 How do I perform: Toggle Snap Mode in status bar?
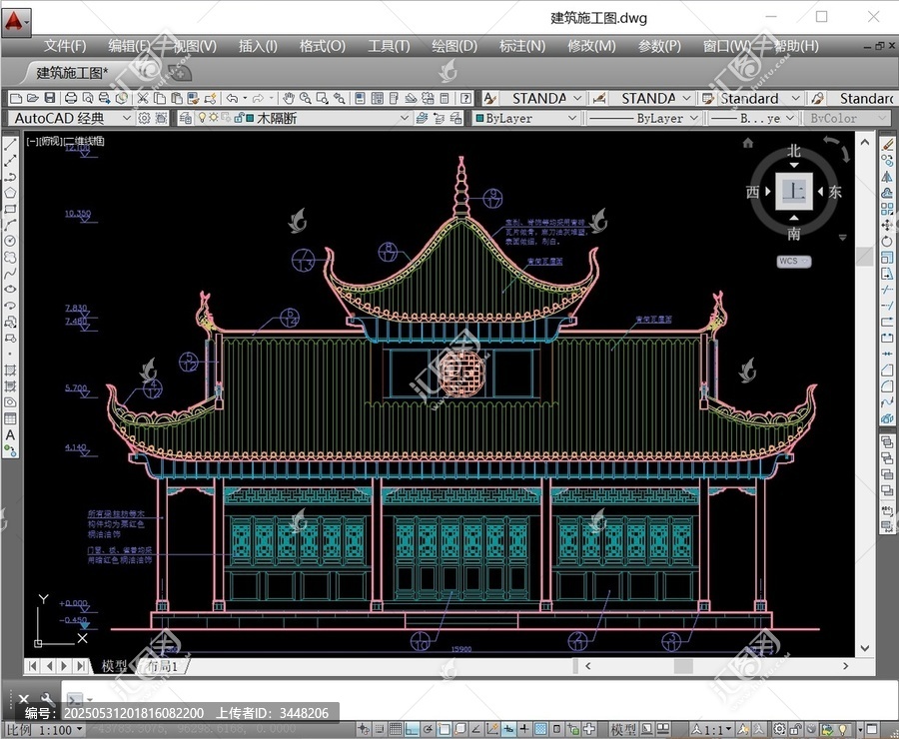[x=380, y=729]
